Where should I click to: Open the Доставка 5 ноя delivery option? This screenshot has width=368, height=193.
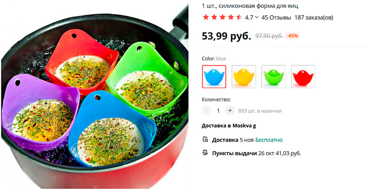tap(247, 140)
